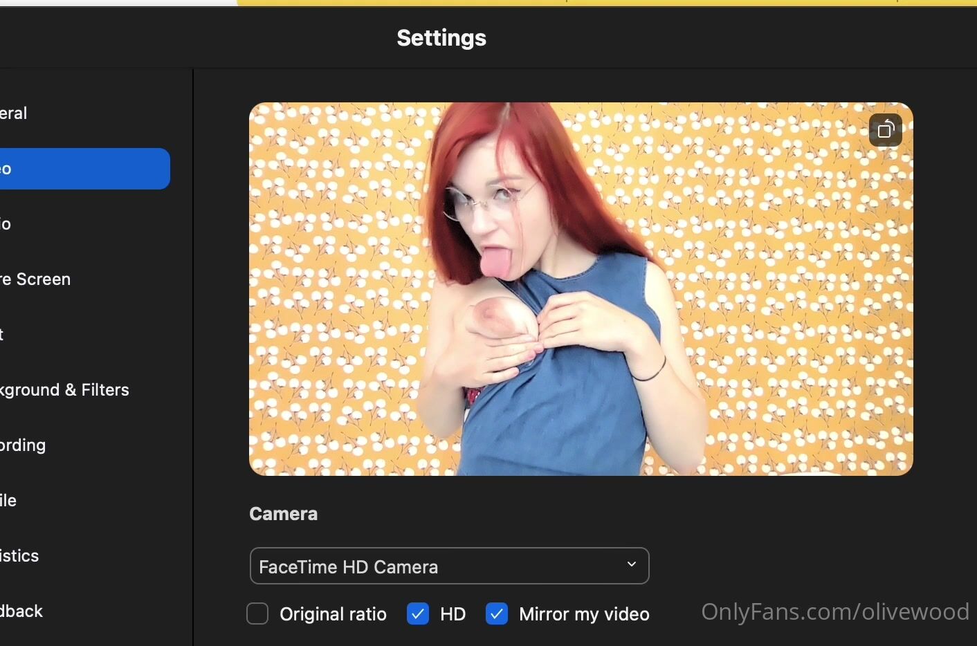Uncheck the HD video checkbox

click(418, 613)
